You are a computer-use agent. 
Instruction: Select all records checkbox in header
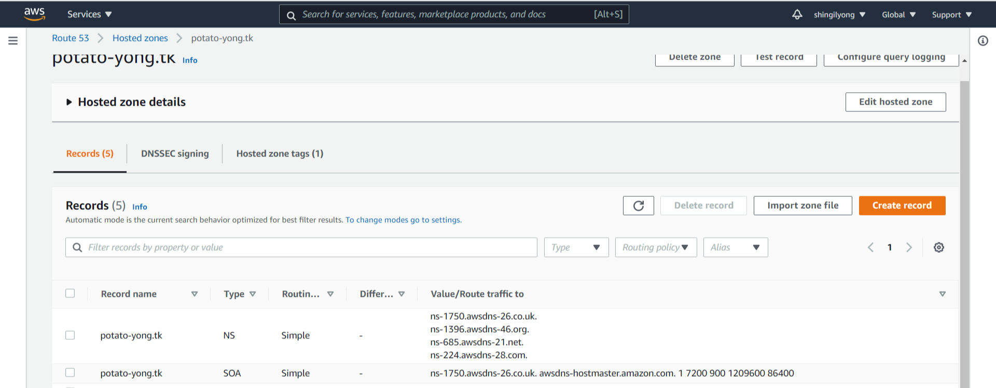point(70,293)
